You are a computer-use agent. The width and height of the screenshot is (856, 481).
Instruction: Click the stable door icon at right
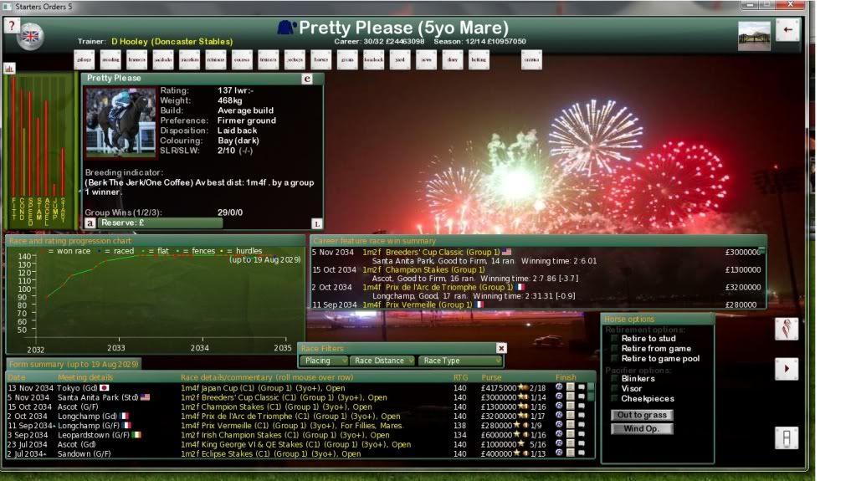click(x=786, y=438)
